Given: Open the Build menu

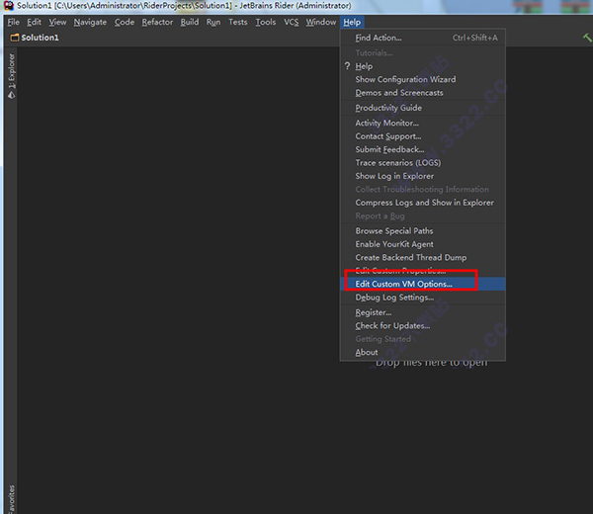Looking at the screenshot, I should pos(190,23).
